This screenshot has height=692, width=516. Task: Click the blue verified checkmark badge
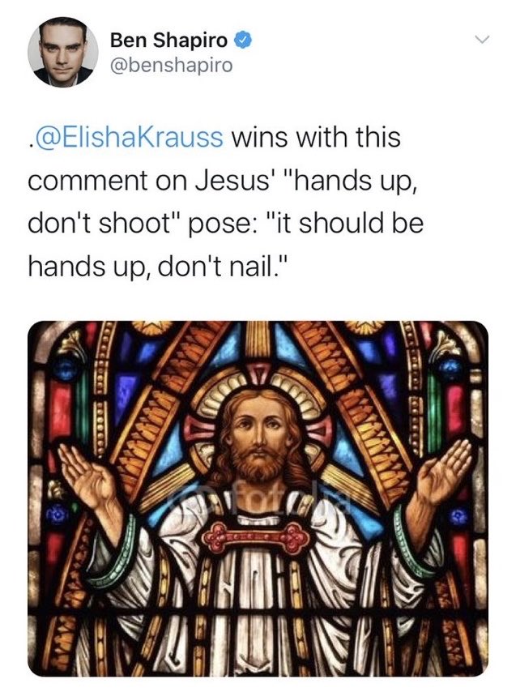[242, 41]
